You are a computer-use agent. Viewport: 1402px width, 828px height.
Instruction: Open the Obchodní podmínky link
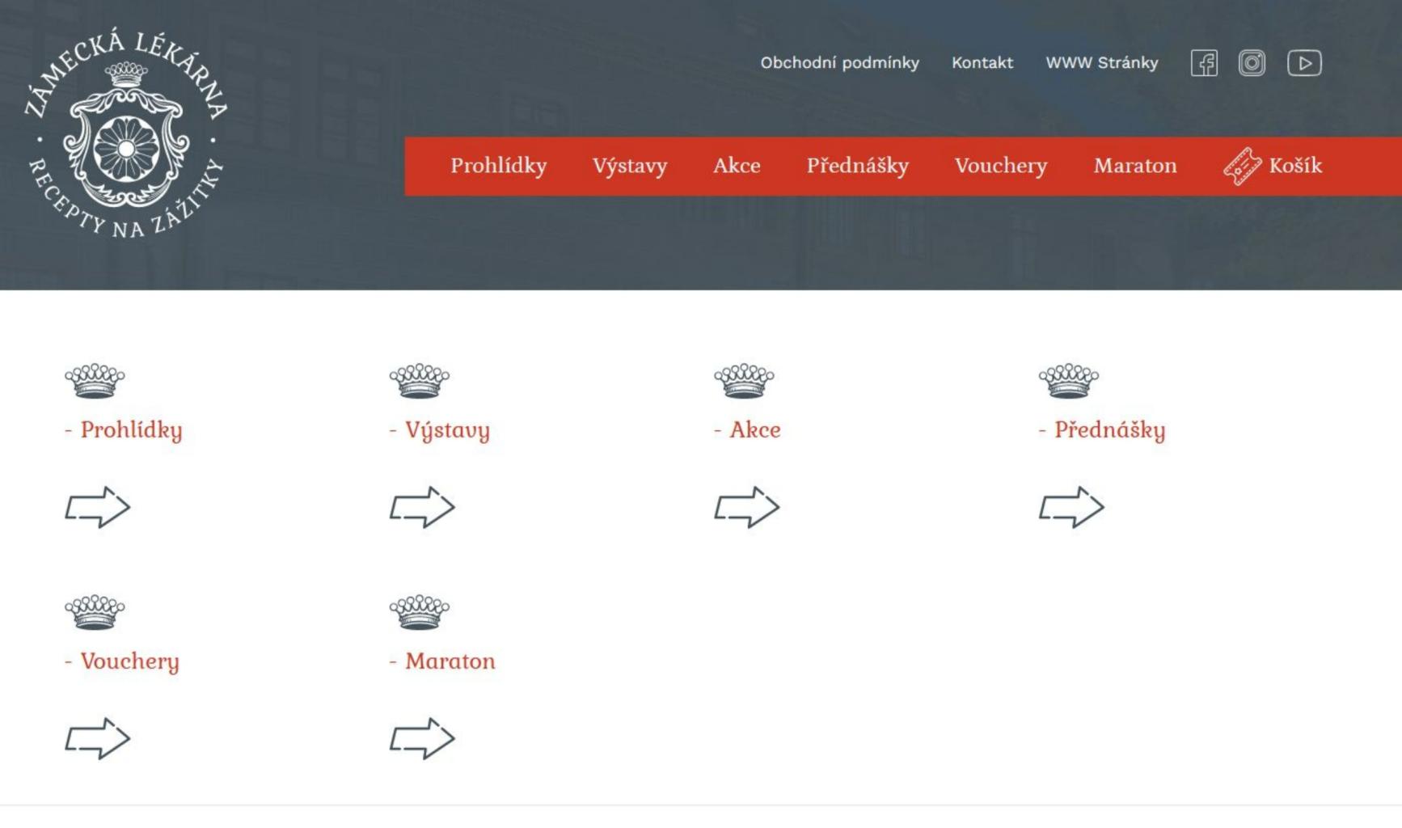pyautogui.click(x=839, y=63)
